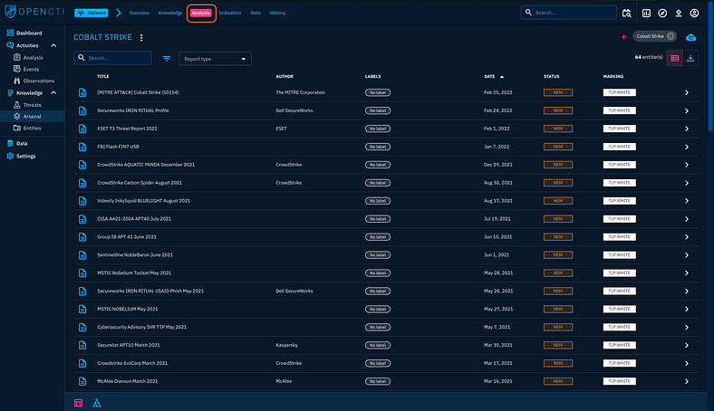Click NEW status on Cybersecurity Advisory SVR row
This screenshot has width=714, height=411.
[558, 327]
